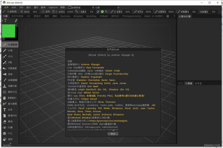Image resolution: width=223 pixels, height=148 pixels.
Task: Open the Capture menu
Action: point(53,7)
